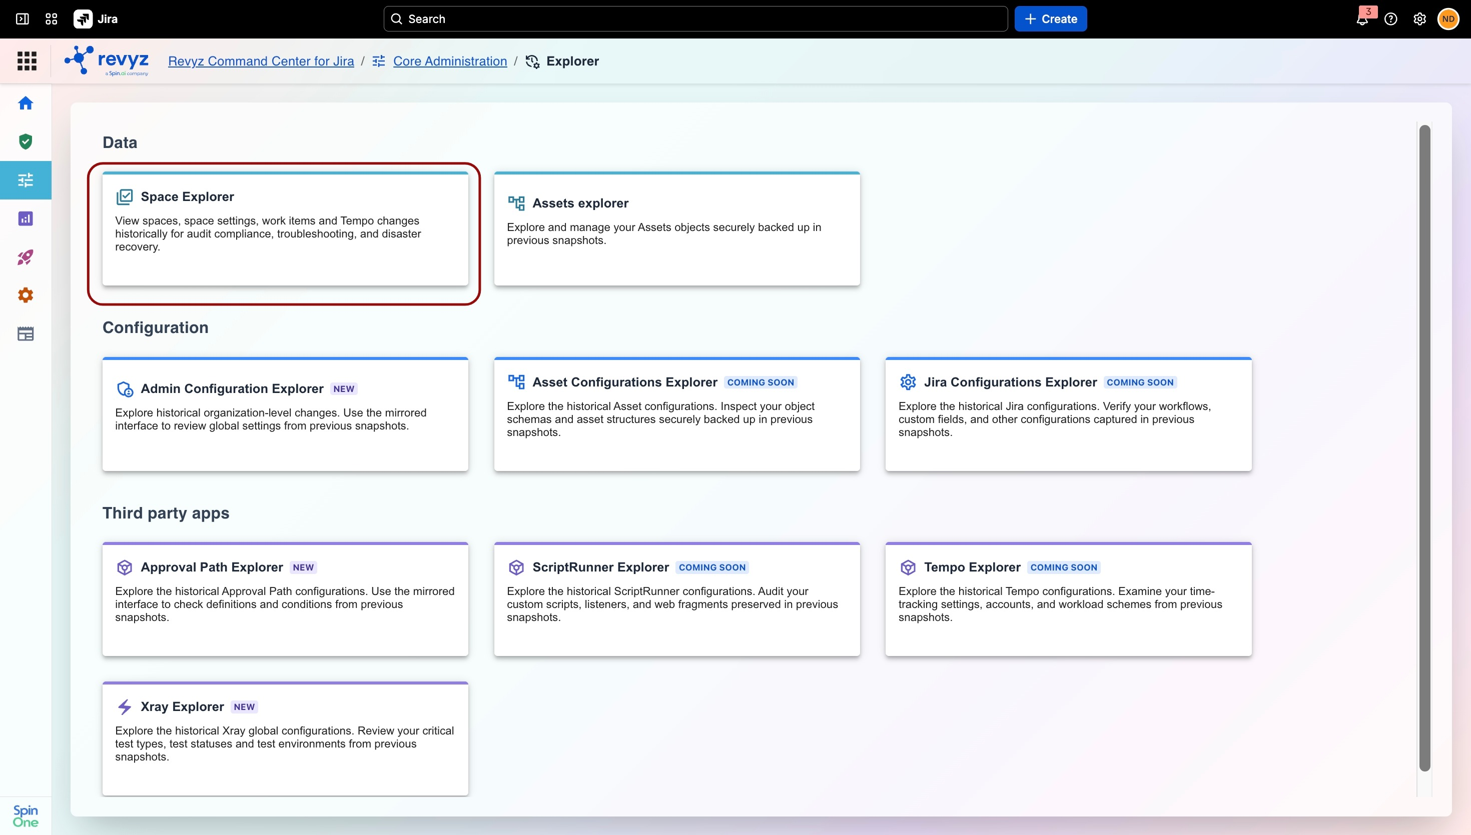Open the Jira app switcher grid
The width and height of the screenshot is (1471, 835).
(x=52, y=19)
